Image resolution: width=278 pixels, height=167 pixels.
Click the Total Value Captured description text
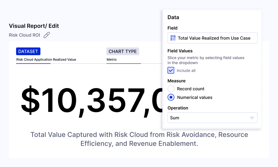(x=139, y=139)
